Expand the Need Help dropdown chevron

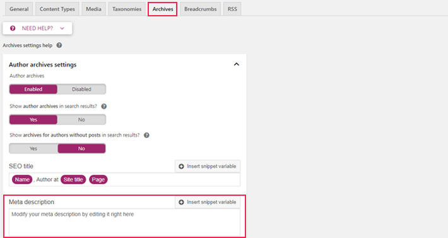[62, 28]
